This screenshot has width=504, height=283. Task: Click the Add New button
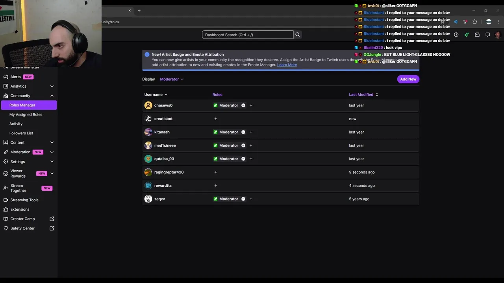coord(408,79)
